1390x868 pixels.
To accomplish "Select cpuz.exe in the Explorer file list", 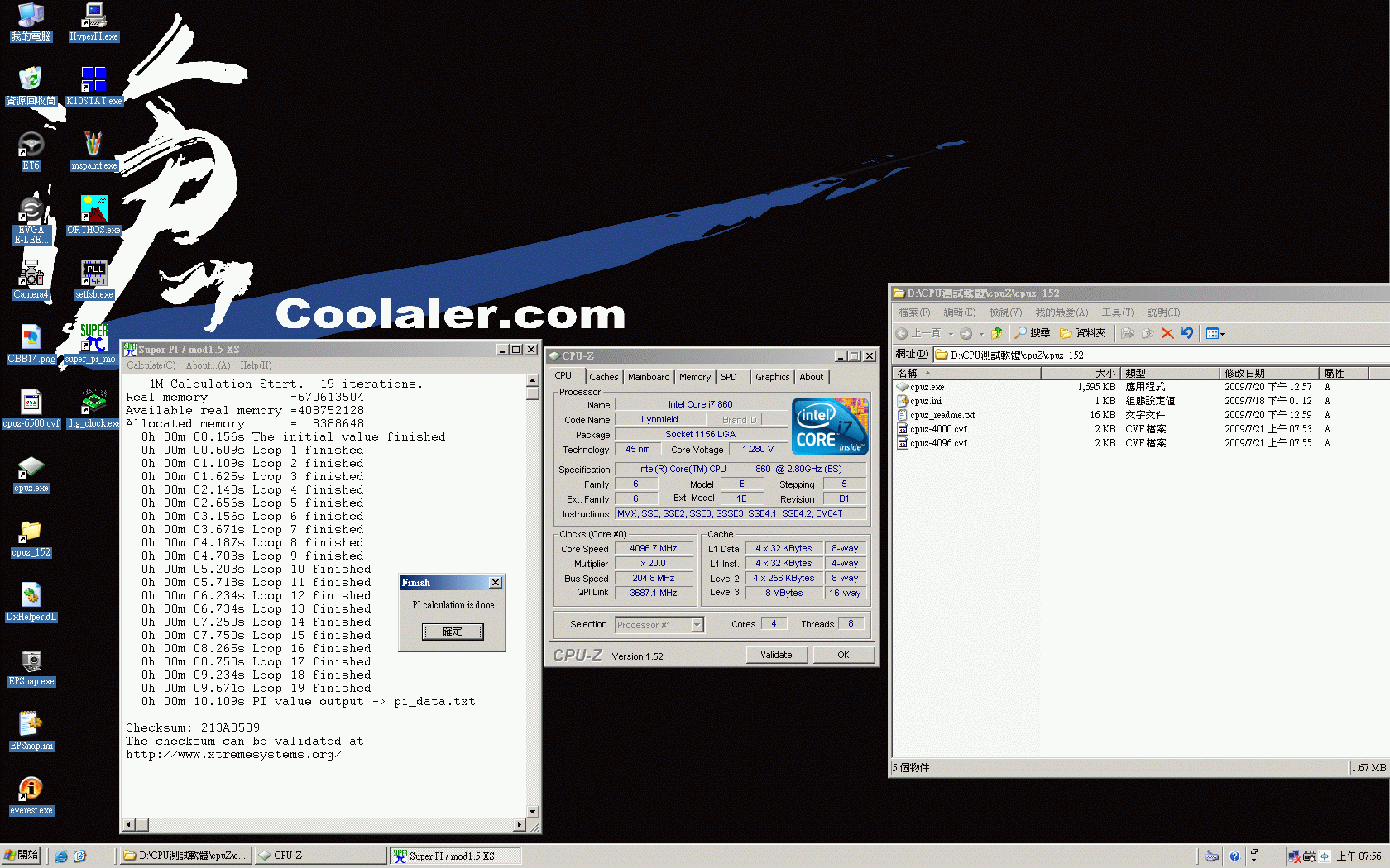I will [927, 387].
